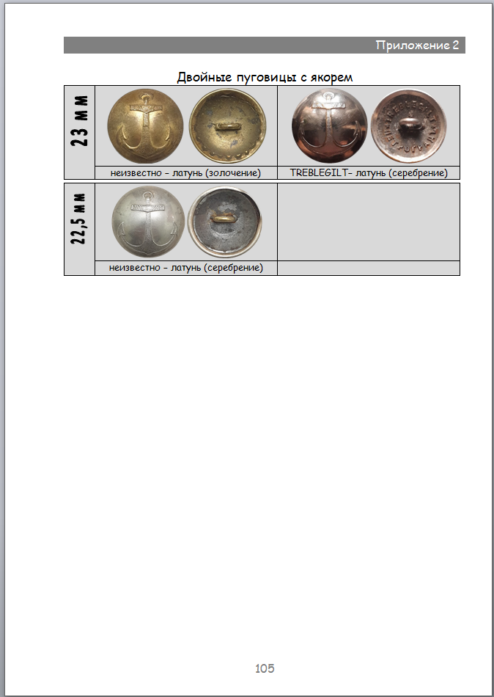Click the 'Приложение 2' header text

tap(417, 45)
